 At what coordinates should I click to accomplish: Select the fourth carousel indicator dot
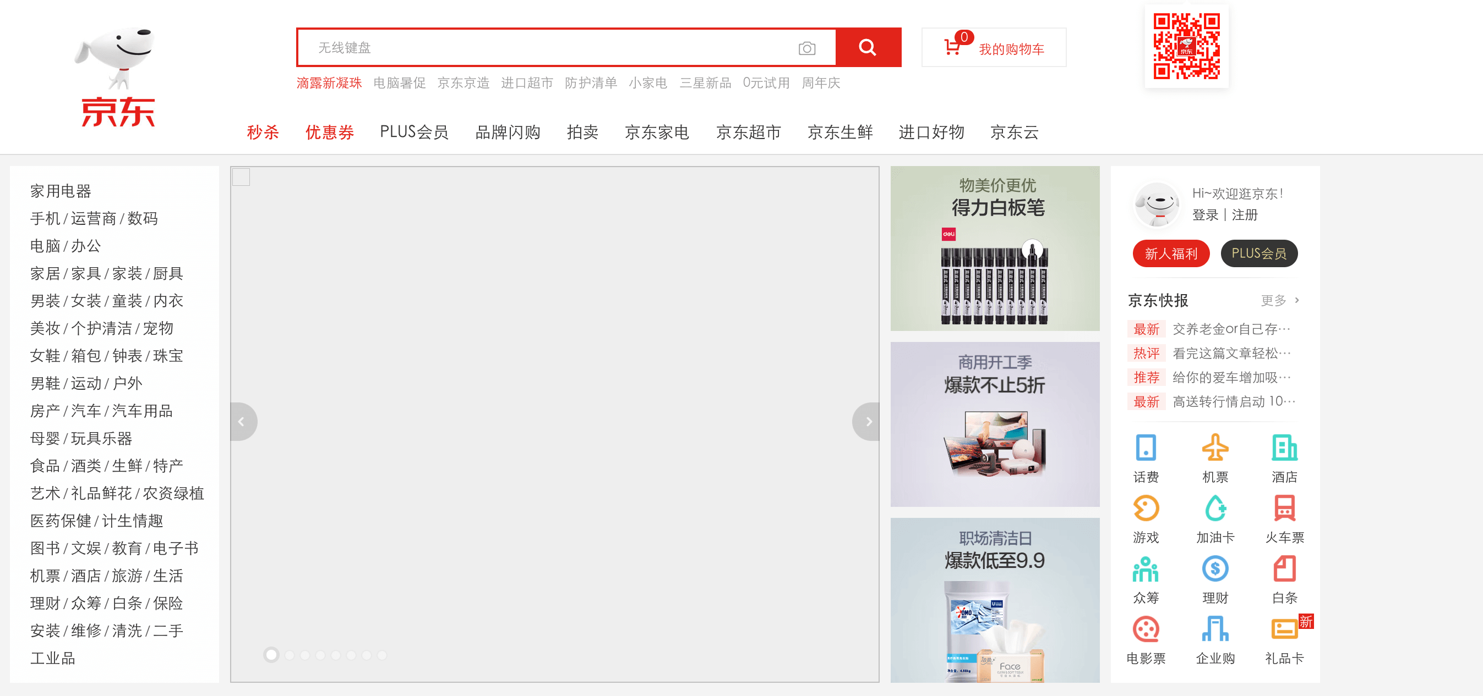click(321, 655)
